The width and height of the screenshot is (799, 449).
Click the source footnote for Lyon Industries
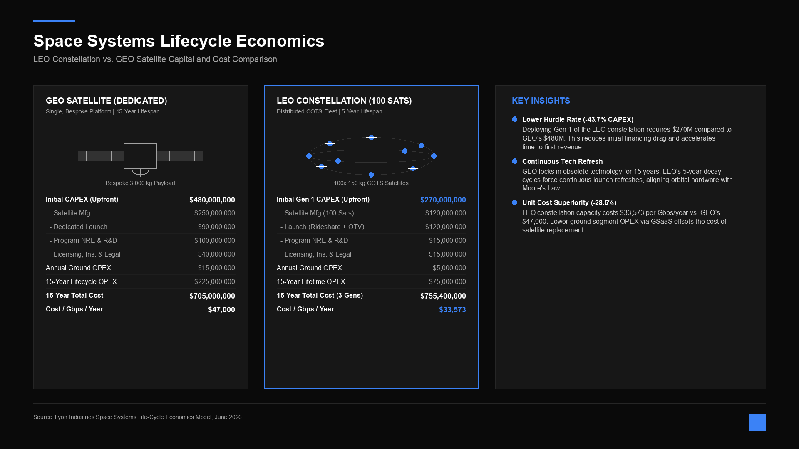(138, 417)
